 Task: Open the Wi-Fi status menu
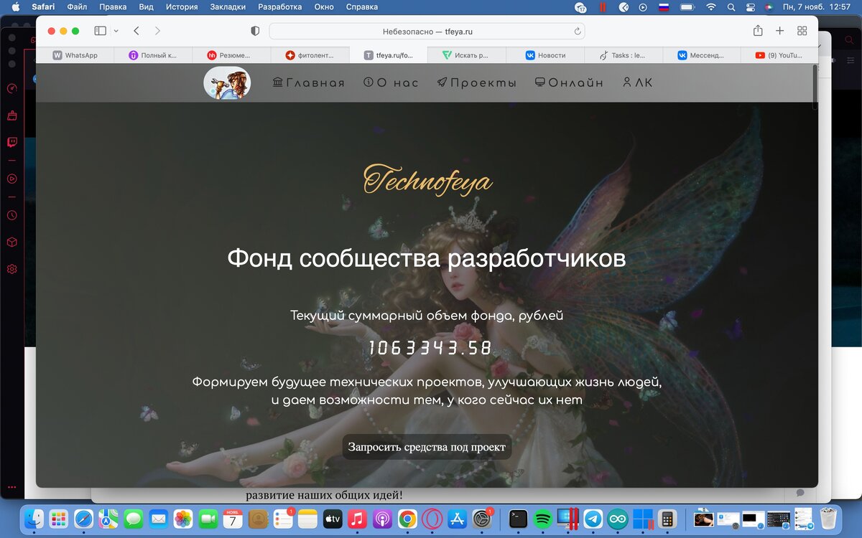[711, 7]
